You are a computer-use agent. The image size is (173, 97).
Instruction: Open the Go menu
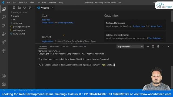click(x=38, y=2)
